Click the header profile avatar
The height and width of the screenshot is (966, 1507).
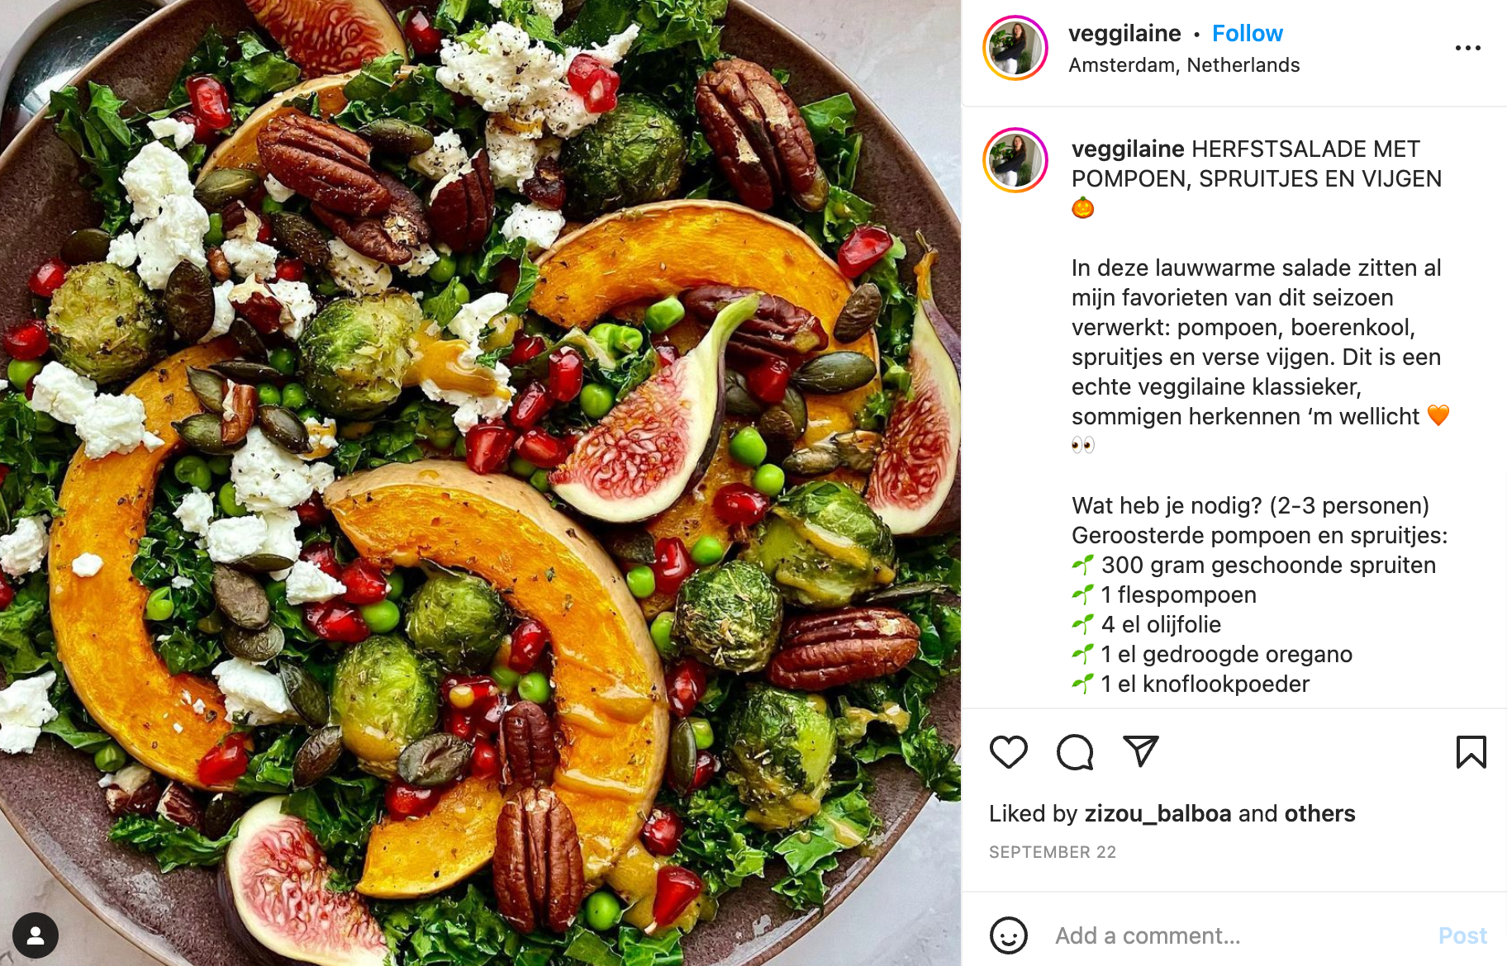(1015, 48)
